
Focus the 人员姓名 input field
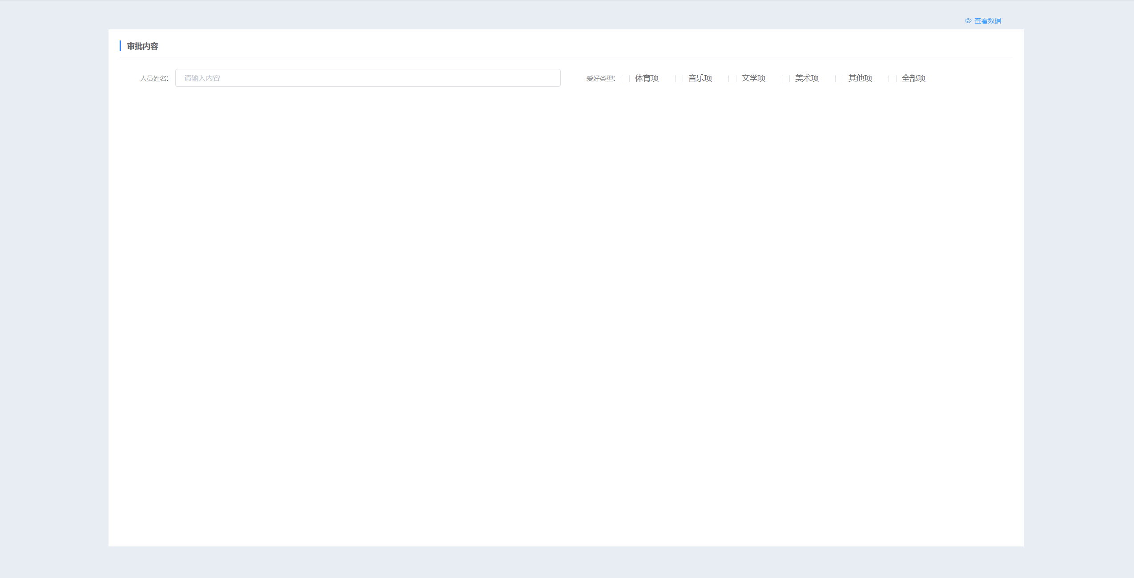point(367,78)
